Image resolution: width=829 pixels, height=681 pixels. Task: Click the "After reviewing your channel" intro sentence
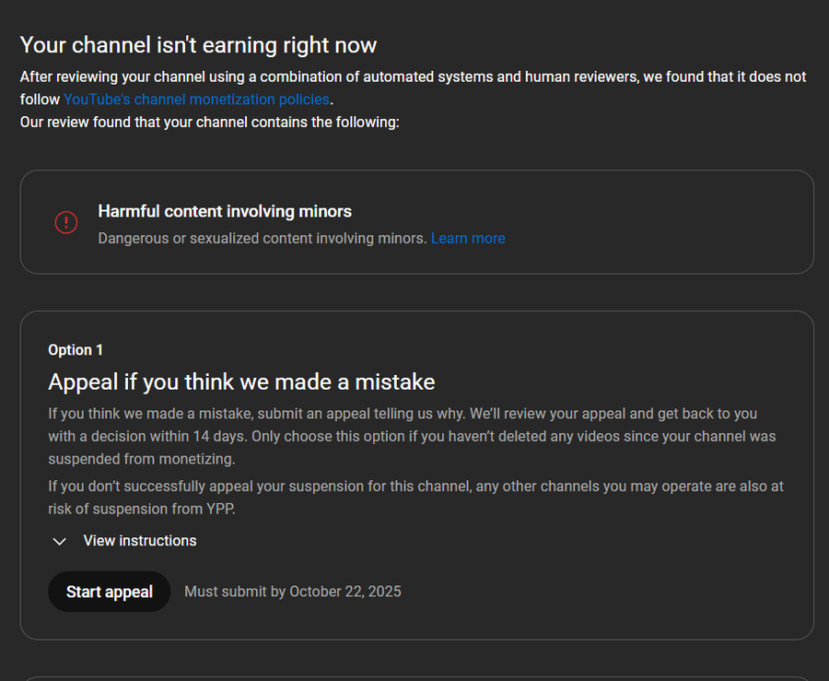413,77
